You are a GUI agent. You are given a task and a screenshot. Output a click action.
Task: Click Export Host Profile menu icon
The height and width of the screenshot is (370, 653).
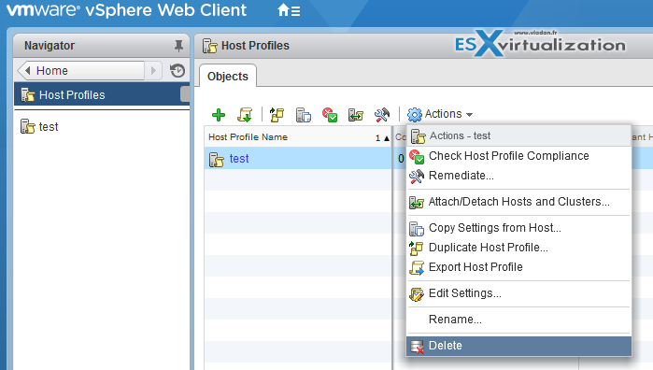coord(417,268)
